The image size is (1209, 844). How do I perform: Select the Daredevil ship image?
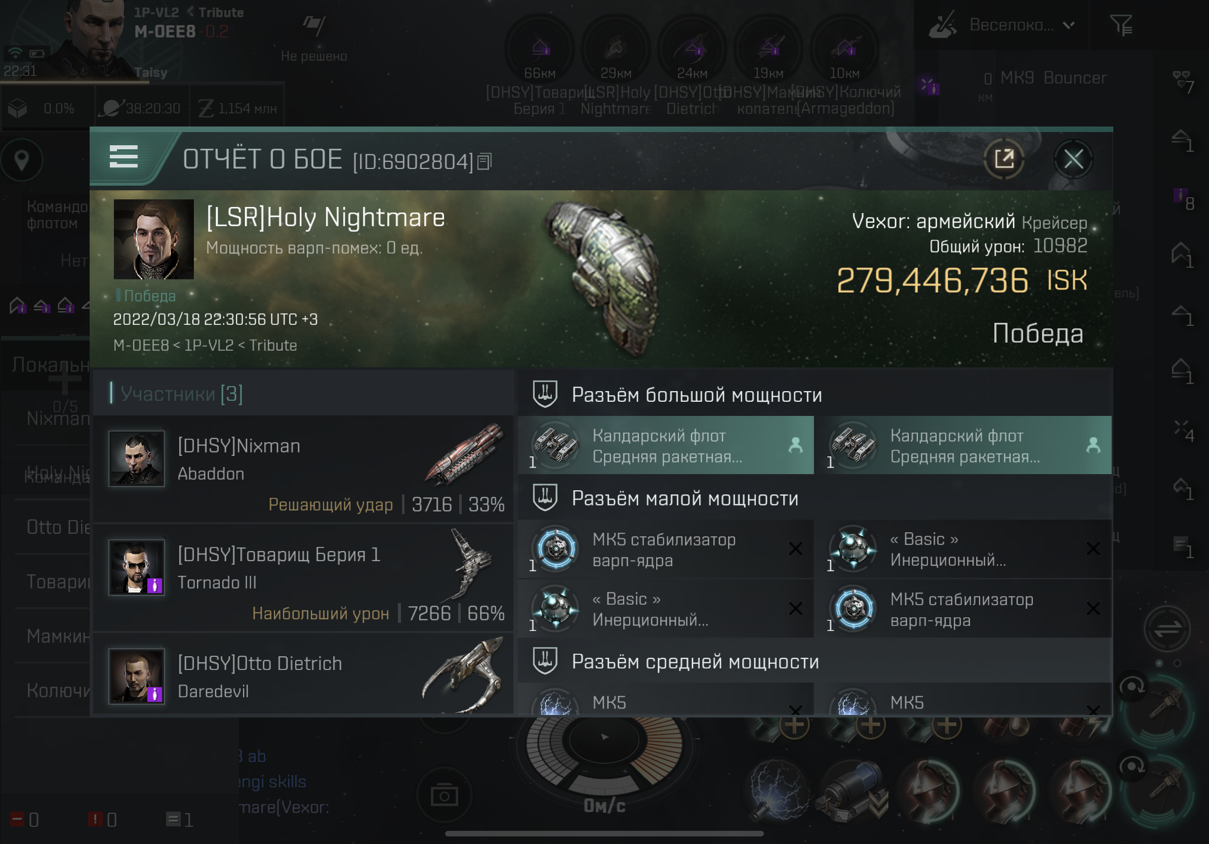click(463, 675)
